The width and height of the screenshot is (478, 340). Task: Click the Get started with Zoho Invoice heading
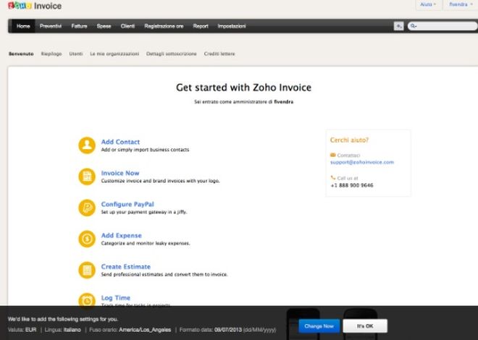click(243, 88)
